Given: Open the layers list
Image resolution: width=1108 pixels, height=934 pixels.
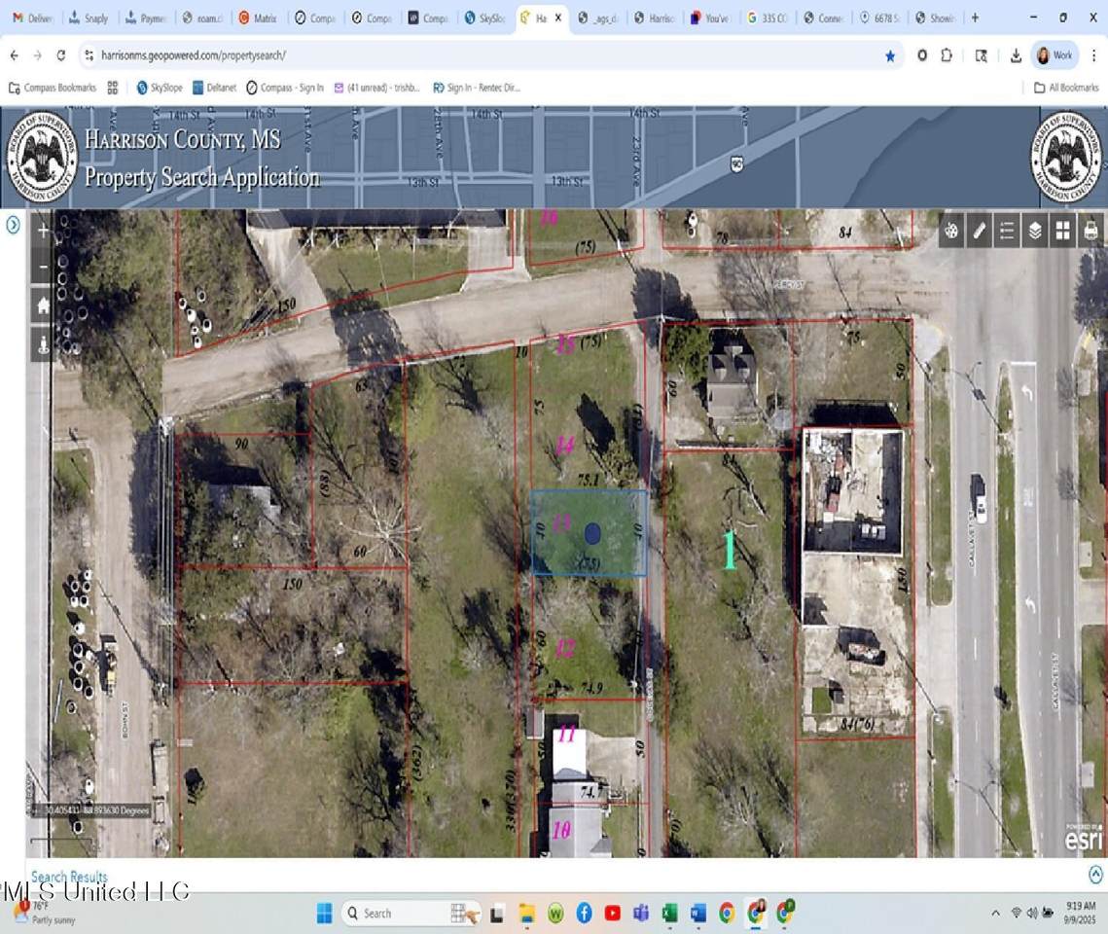Looking at the screenshot, I should pyautogui.click(x=1034, y=231).
